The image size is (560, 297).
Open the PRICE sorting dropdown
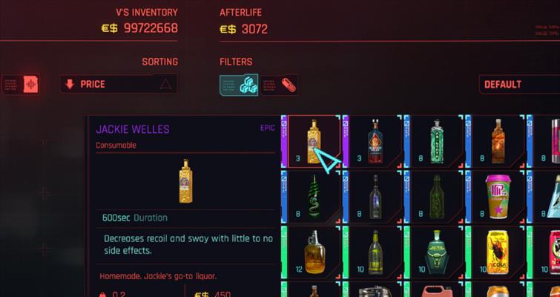click(x=119, y=85)
